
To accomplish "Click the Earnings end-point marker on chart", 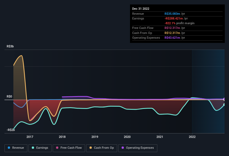I will click(224, 104).
